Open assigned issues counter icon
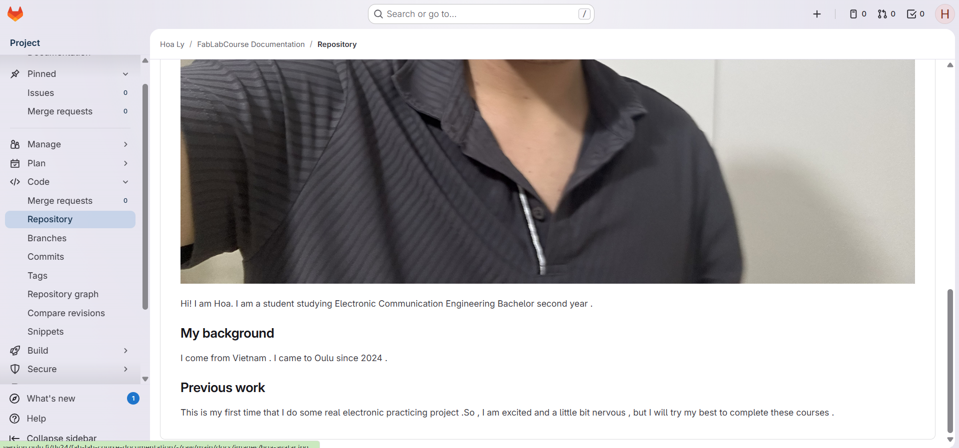This screenshot has height=448, width=959. click(x=858, y=14)
